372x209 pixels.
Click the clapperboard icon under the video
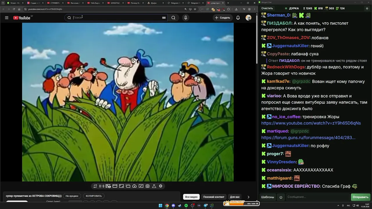point(115,186)
